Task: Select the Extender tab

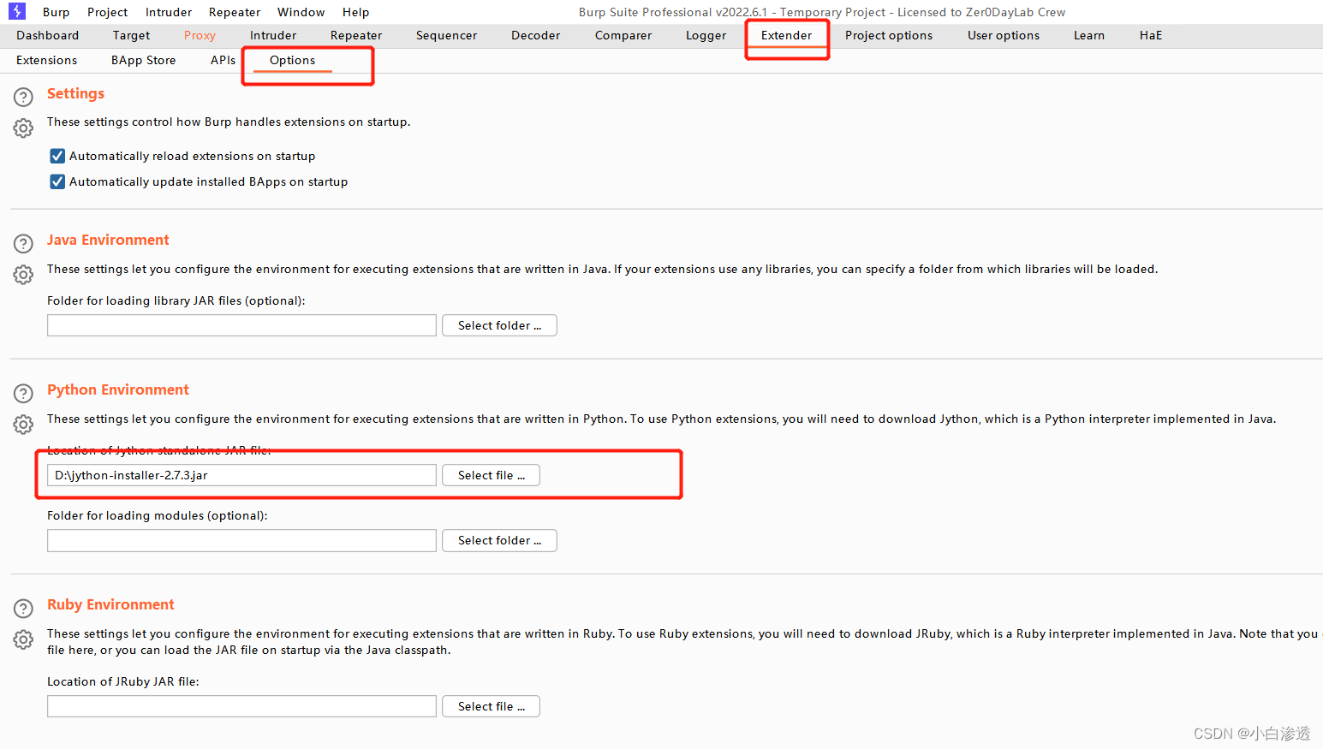Action: coord(786,35)
